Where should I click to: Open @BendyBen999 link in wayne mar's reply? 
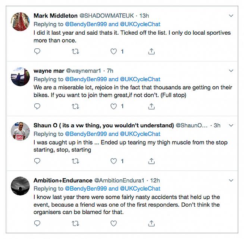point(86,79)
